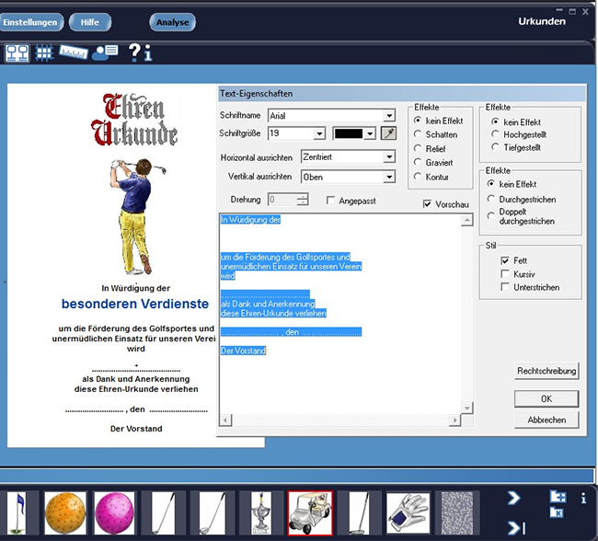
Task: Choose the Durchgestrichen radio option
Action: point(491,199)
